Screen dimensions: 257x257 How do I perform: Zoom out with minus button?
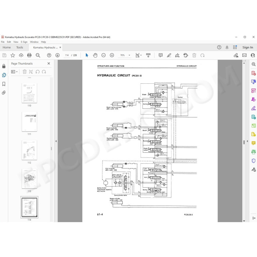pos(104,55)
